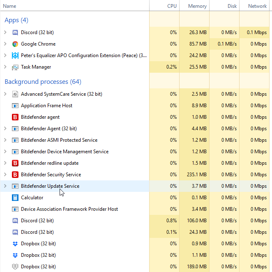Expand the Discord app process group
This screenshot has width=272, height=272.
pos(5,32)
